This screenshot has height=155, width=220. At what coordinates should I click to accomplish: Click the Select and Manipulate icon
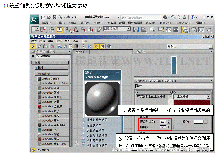52,29
